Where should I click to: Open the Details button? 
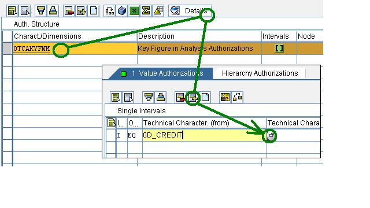pyautogui.click(x=190, y=11)
